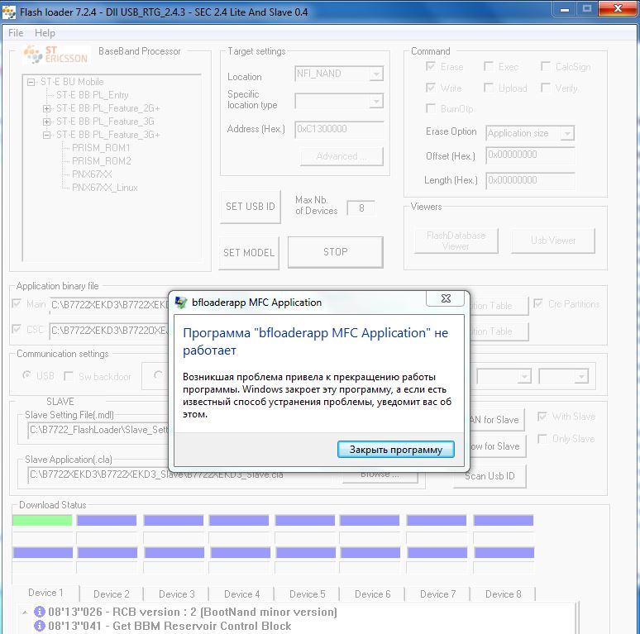Click Закрыть программу button
The height and width of the screenshot is (634, 640).
pos(395,449)
